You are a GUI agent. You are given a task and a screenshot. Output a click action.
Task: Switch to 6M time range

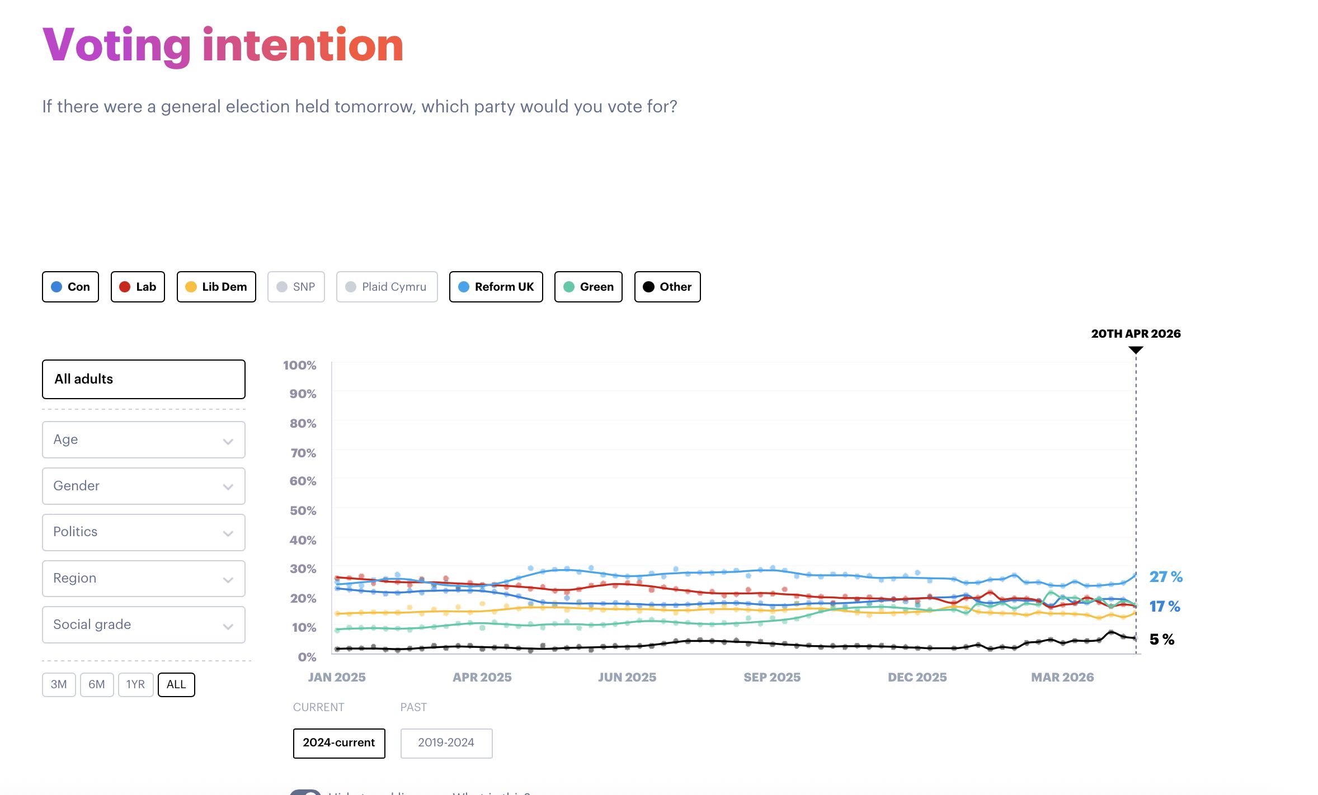click(97, 684)
